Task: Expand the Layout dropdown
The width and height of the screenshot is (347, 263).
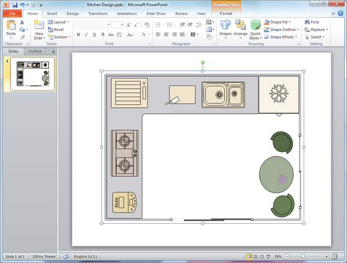Action: coord(61,22)
